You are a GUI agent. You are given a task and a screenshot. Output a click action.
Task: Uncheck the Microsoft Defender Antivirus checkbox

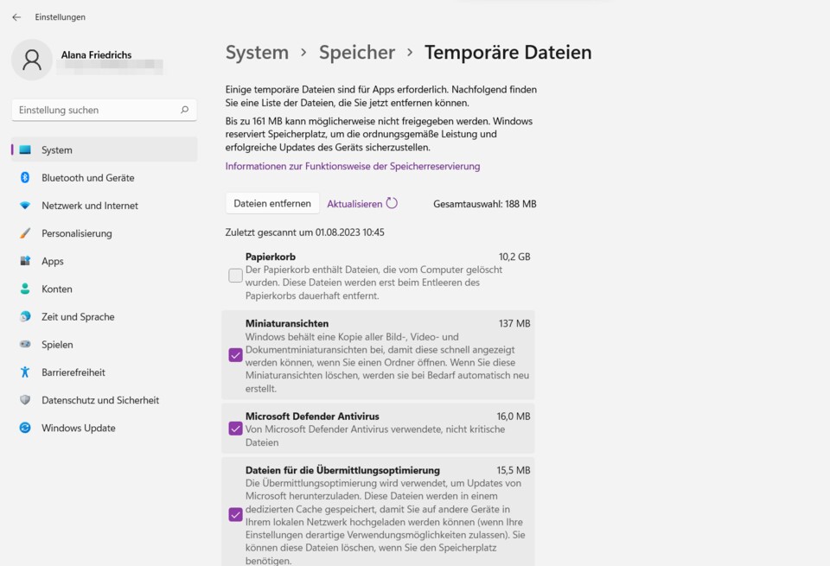pos(235,429)
